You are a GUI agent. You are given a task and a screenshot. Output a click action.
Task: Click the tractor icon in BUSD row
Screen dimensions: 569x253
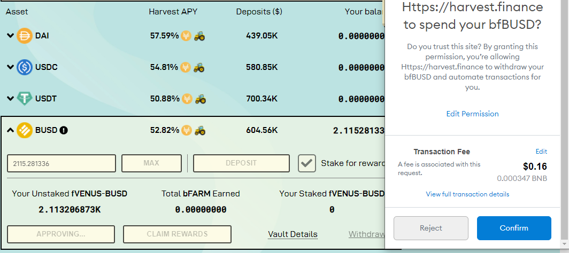199,130
